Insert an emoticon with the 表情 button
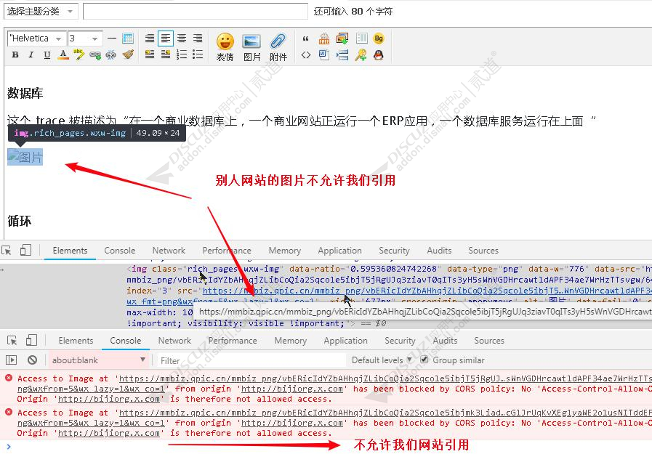Screen dimensions: 652x462 coord(225,46)
